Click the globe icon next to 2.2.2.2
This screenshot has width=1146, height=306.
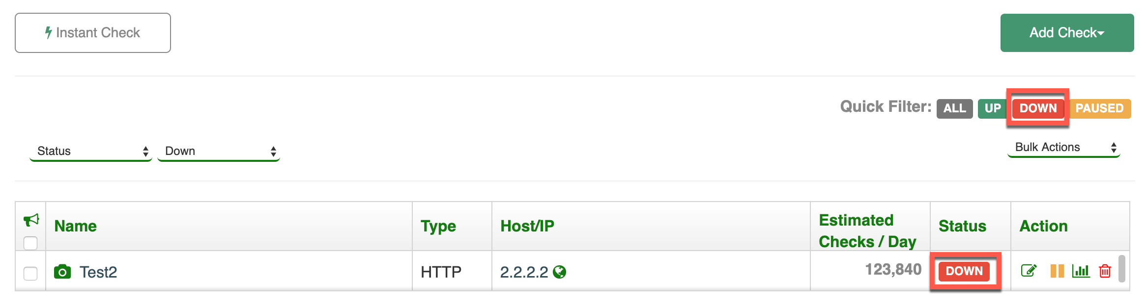[x=559, y=272]
